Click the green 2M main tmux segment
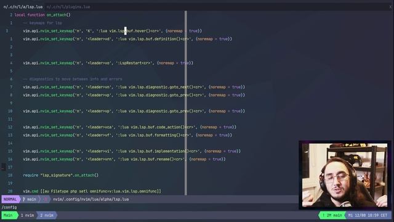The height and width of the screenshot is (222, 394). [x=332, y=215]
